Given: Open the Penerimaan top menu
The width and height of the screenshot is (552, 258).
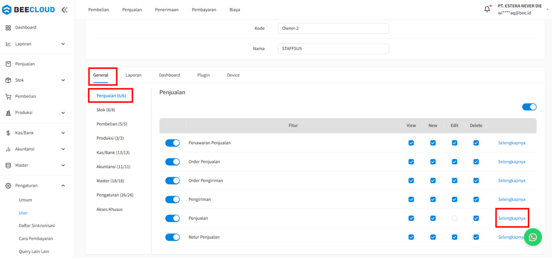Looking at the screenshot, I should 167,10.
